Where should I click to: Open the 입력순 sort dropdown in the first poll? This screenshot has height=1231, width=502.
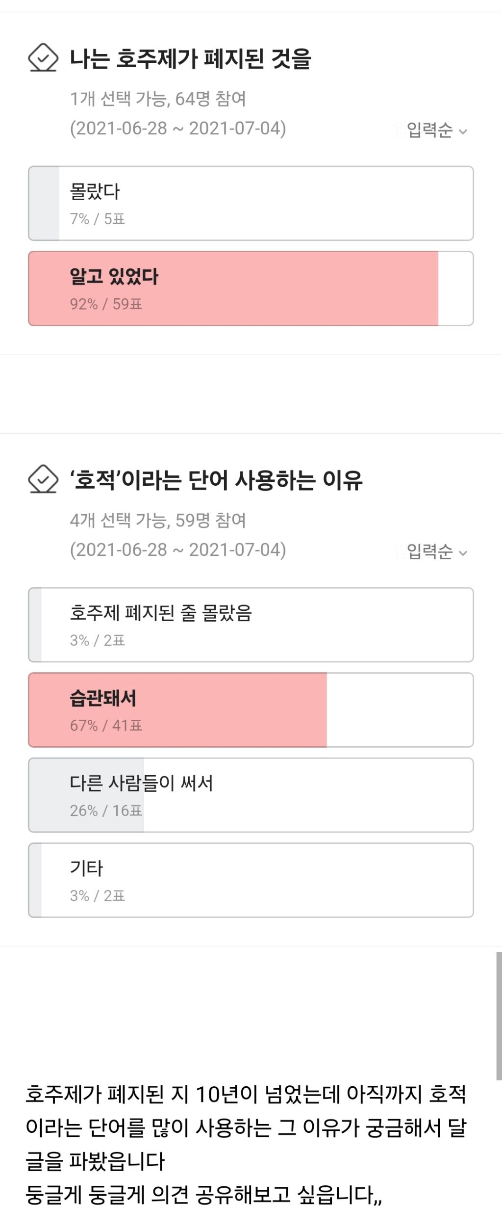point(436,131)
